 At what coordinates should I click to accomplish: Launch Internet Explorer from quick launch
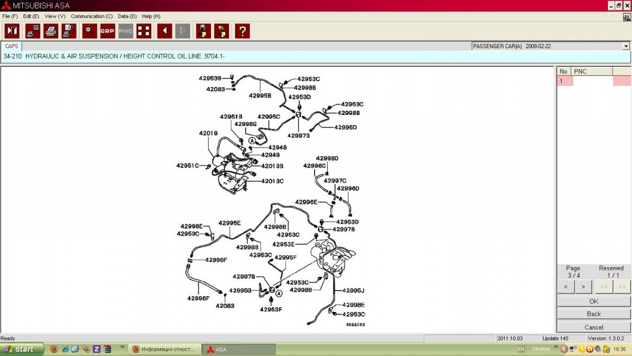[x=64, y=349]
